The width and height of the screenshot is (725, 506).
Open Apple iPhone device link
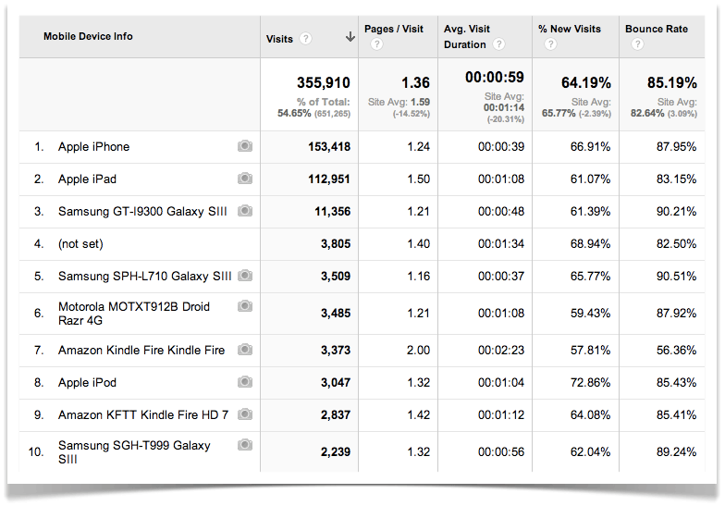pos(93,146)
